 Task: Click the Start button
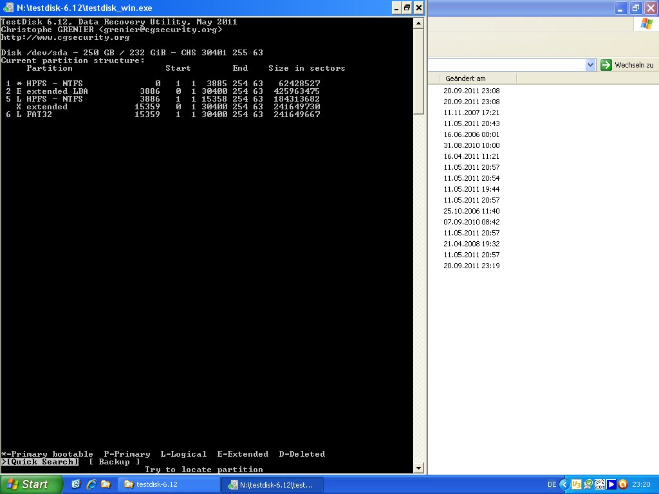[30, 484]
